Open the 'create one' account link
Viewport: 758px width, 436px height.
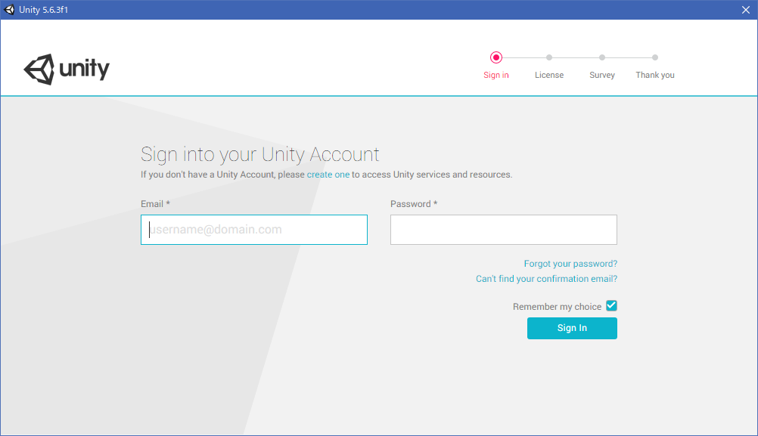[x=328, y=175]
